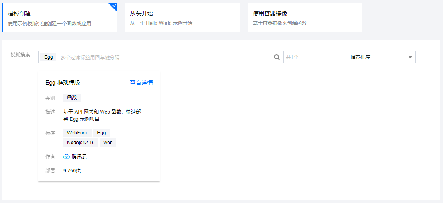Open 查看详情 for Egg template
The height and width of the screenshot is (203, 443).
[x=141, y=83]
